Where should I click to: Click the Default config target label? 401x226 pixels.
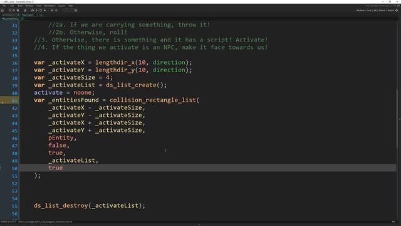pyautogui.click(x=382, y=11)
